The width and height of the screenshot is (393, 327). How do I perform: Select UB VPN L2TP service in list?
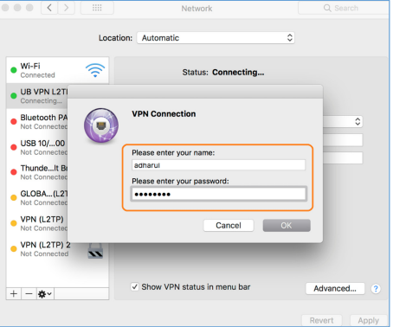(x=37, y=96)
